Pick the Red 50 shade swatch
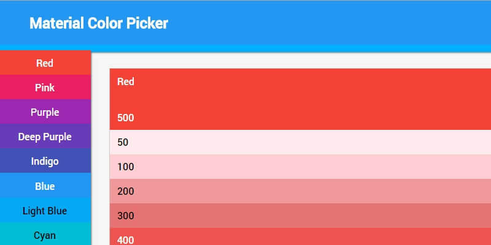The width and height of the screenshot is (491, 245). click(x=301, y=142)
